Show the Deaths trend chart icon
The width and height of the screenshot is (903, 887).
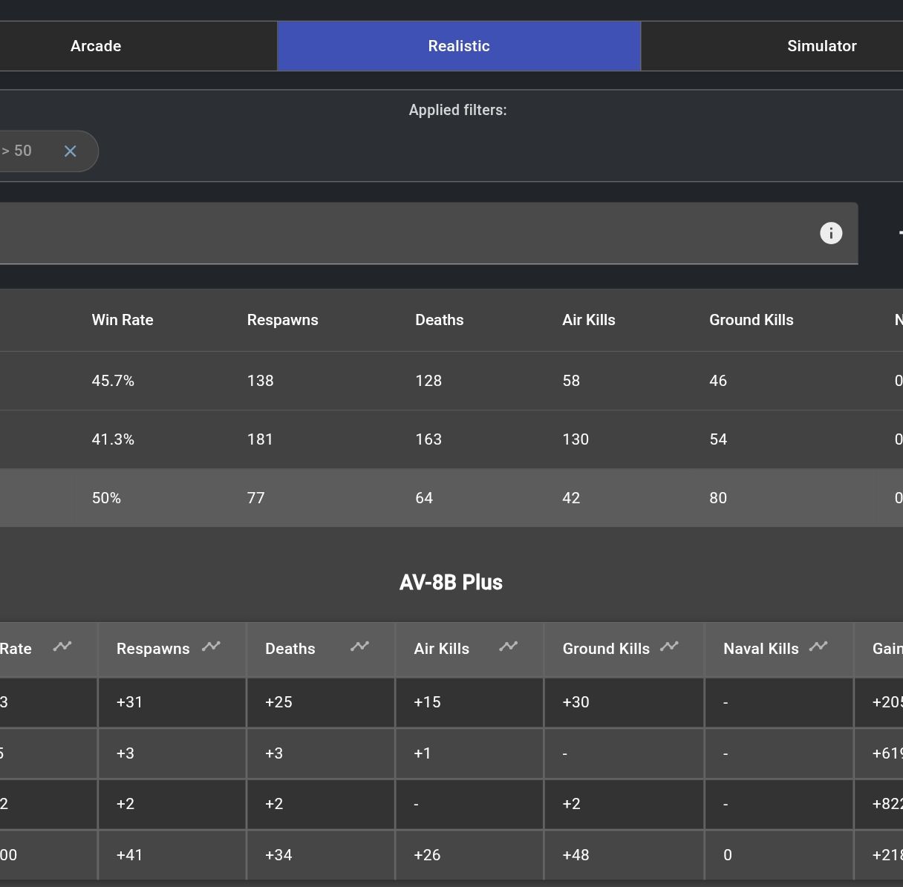(359, 647)
